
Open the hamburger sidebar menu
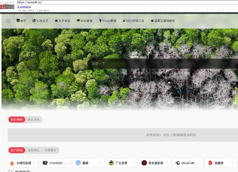click(x=8, y=21)
